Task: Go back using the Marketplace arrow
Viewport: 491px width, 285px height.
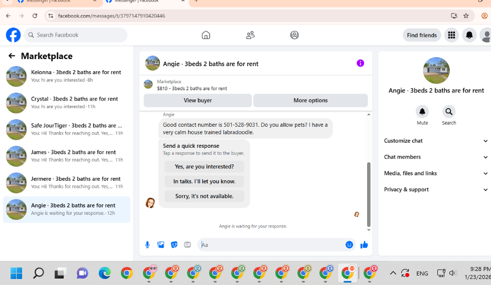Action: click(x=12, y=56)
